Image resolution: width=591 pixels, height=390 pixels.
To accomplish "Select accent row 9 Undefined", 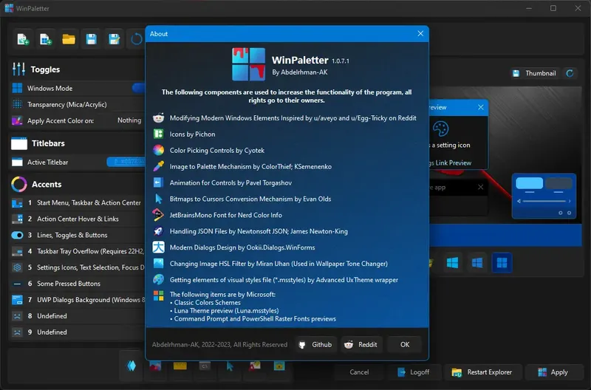I will coord(77,332).
